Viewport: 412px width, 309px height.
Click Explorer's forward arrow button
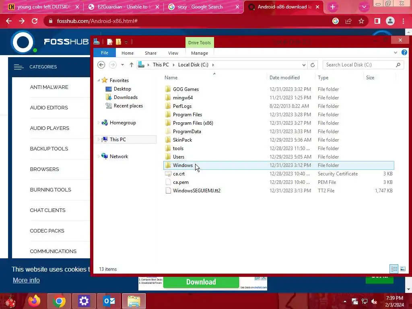tap(113, 65)
